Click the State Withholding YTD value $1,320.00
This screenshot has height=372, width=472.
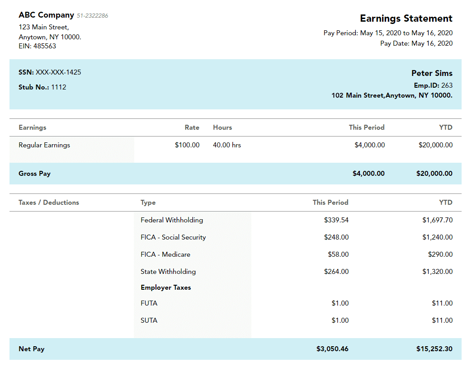point(437,272)
